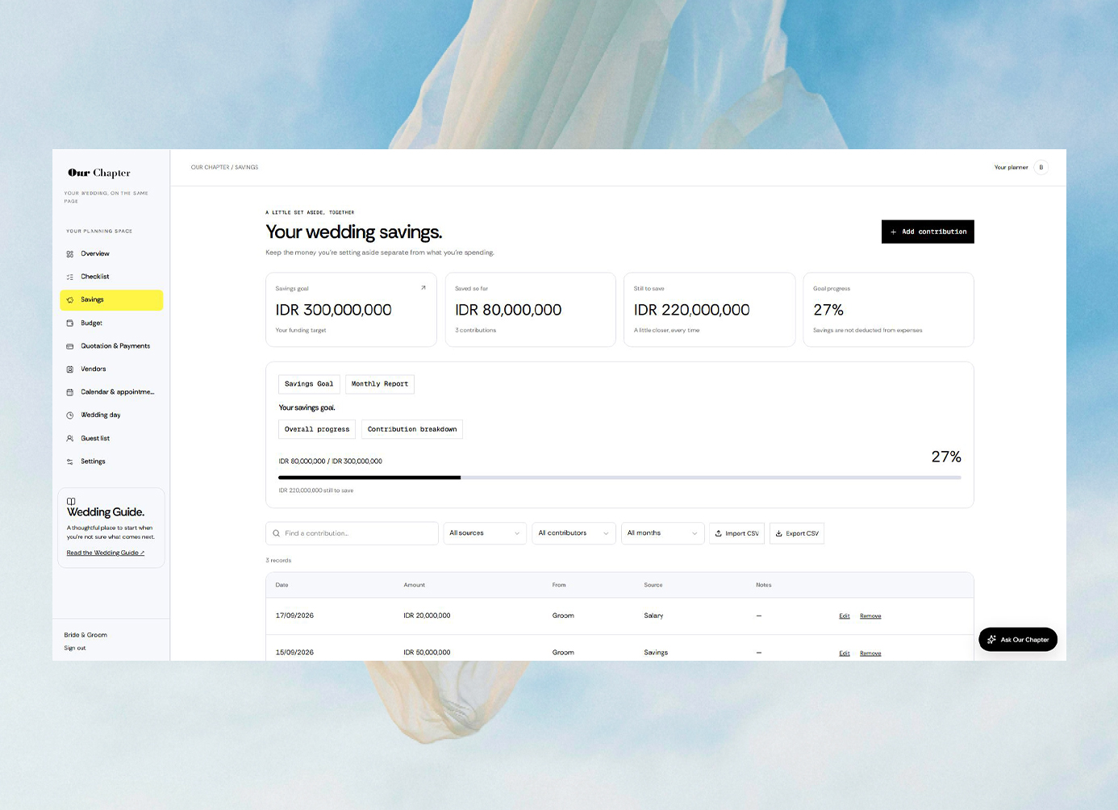1118x810 pixels.
Task: Click the Guest list person icon
Action: pos(70,439)
